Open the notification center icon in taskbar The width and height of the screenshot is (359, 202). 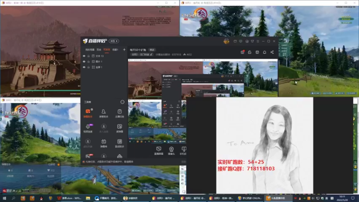coord(353,198)
